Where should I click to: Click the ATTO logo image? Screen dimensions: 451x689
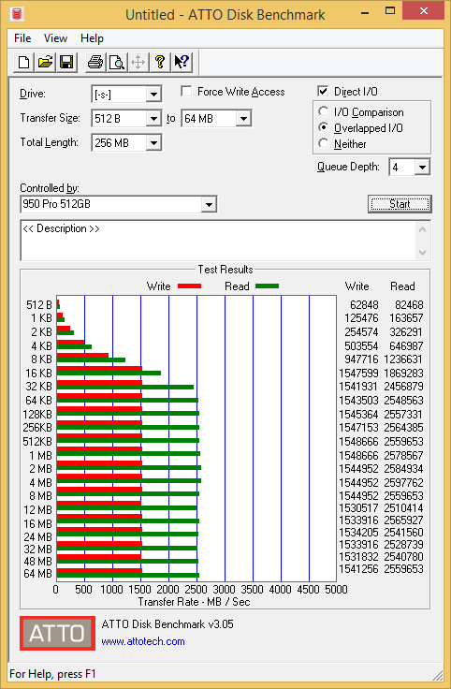click(x=57, y=633)
